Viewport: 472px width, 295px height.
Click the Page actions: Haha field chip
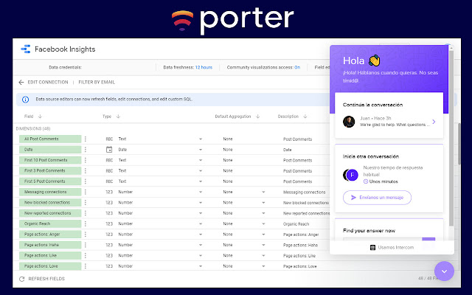50,245
